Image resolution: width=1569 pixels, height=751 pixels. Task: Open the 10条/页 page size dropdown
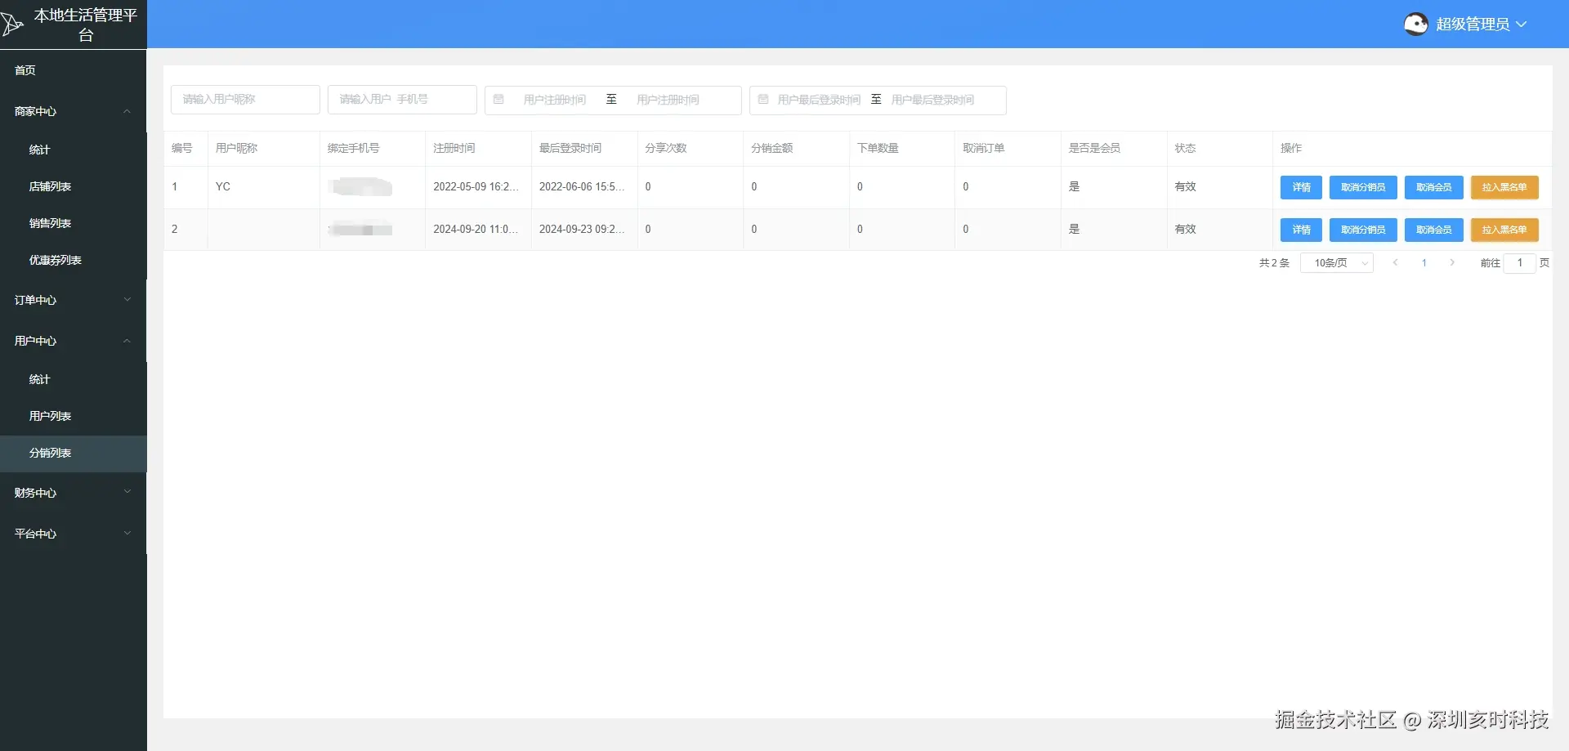pyautogui.click(x=1337, y=263)
